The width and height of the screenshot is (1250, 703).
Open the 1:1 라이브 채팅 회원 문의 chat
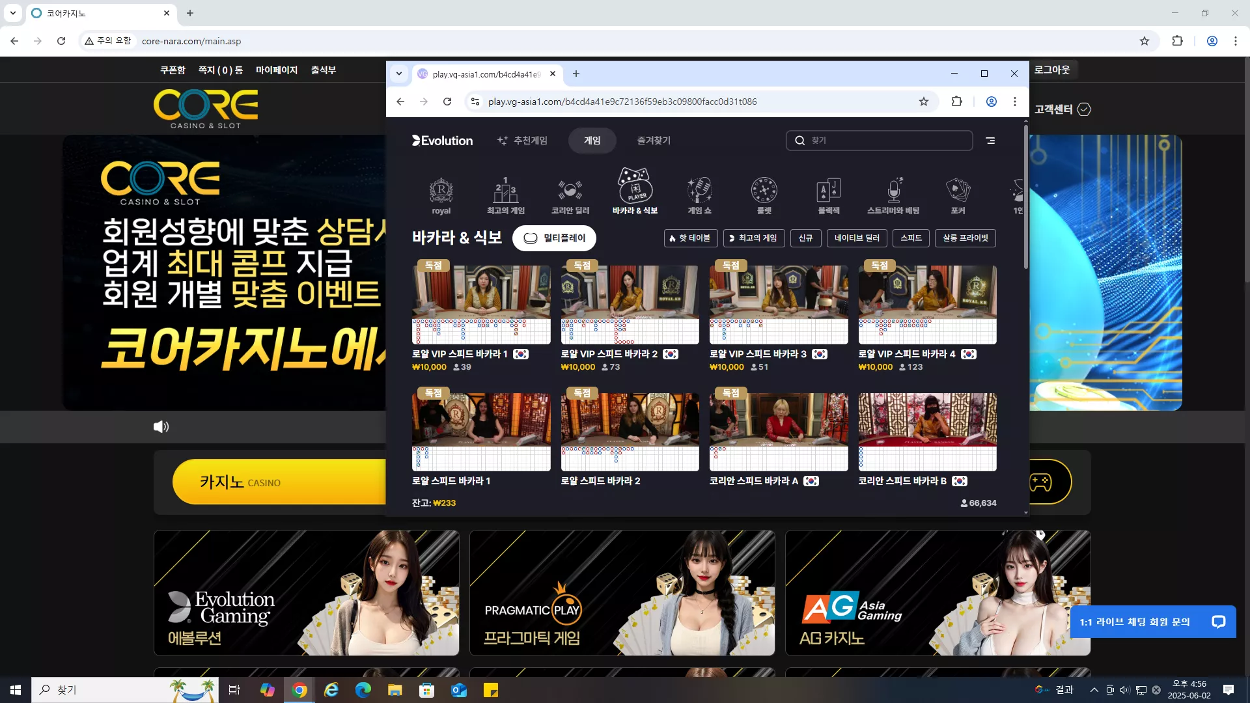click(1153, 622)
